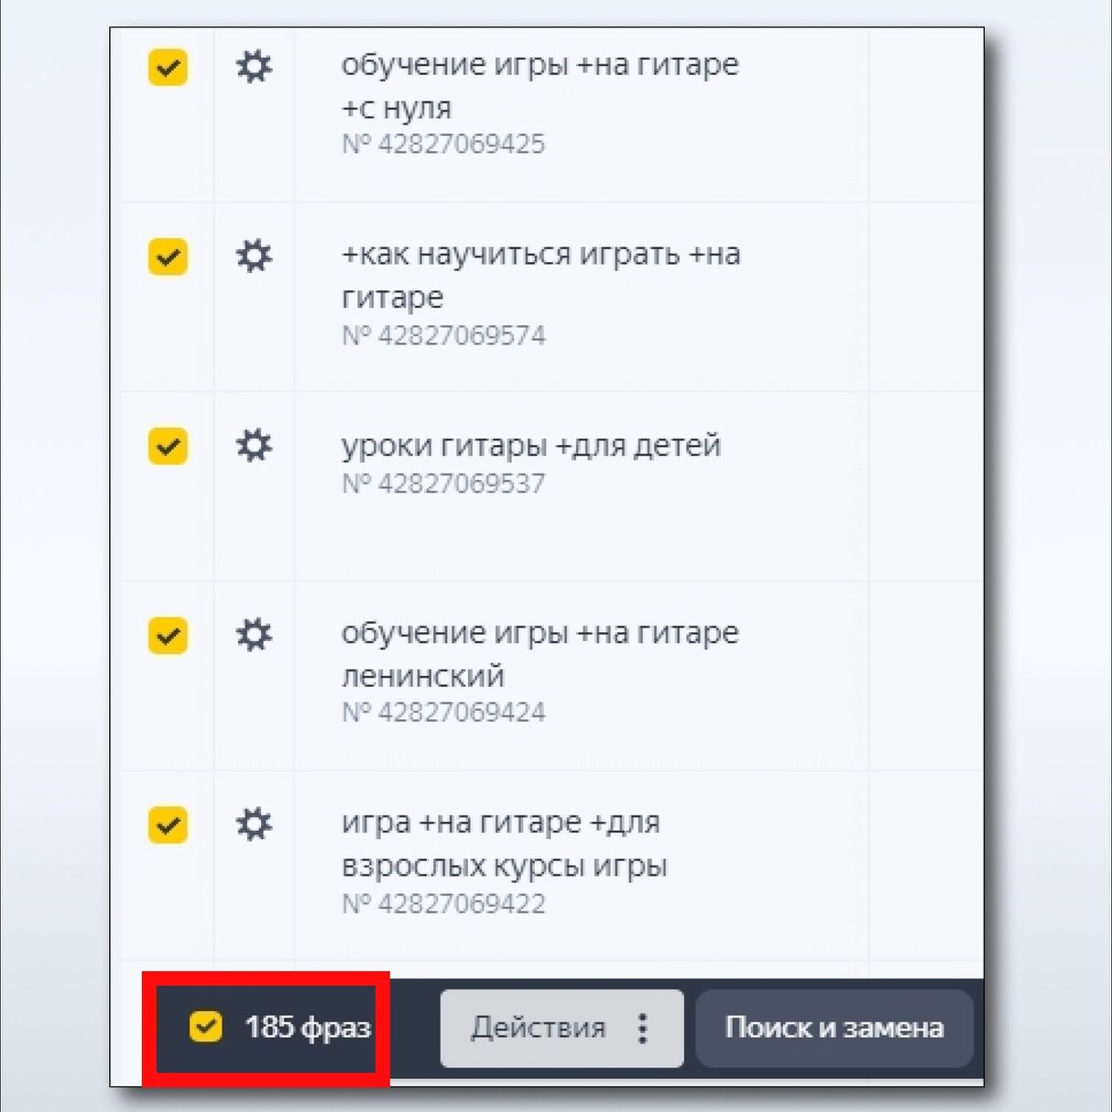Click the gear icon on 'обучение игры +на гитаре ленинский'
This screenshot has width=1112, height=1112.
point(255,635)
